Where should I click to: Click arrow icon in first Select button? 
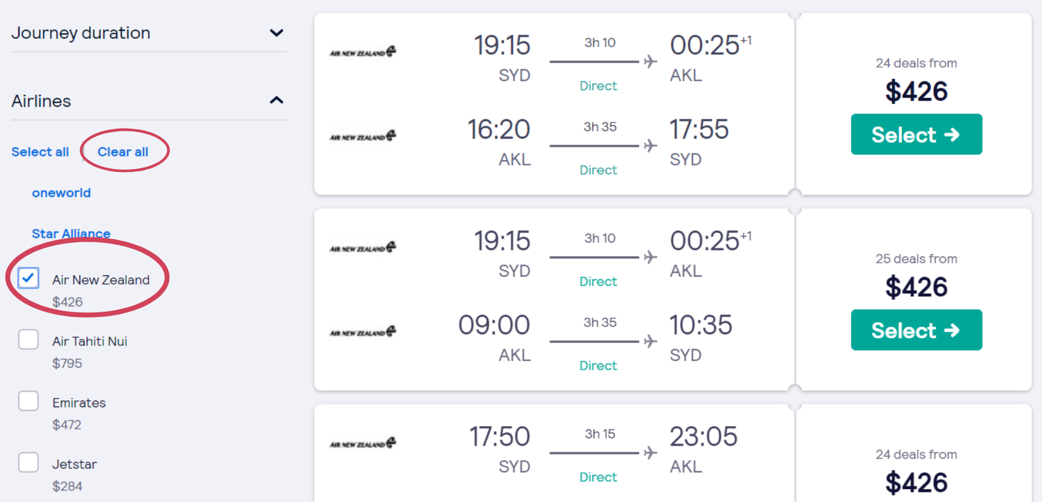click(x=952, y=135)
